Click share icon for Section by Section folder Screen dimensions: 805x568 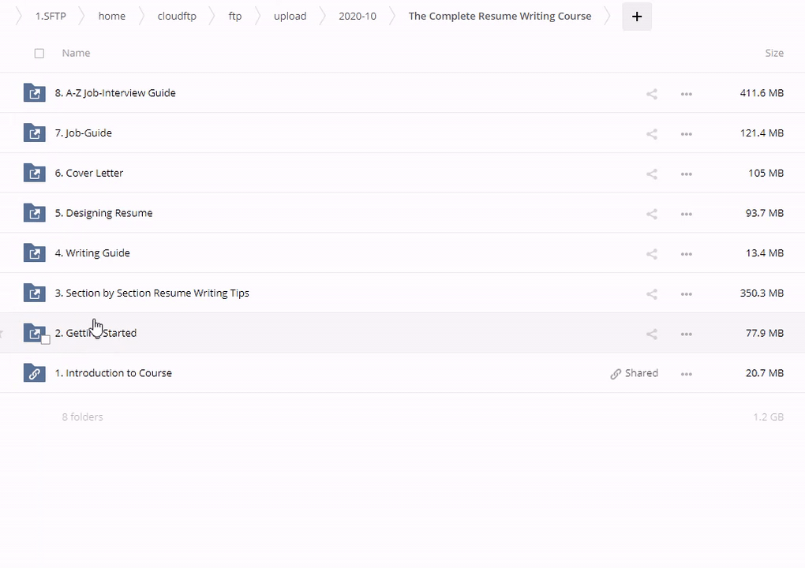click(651, 293)
